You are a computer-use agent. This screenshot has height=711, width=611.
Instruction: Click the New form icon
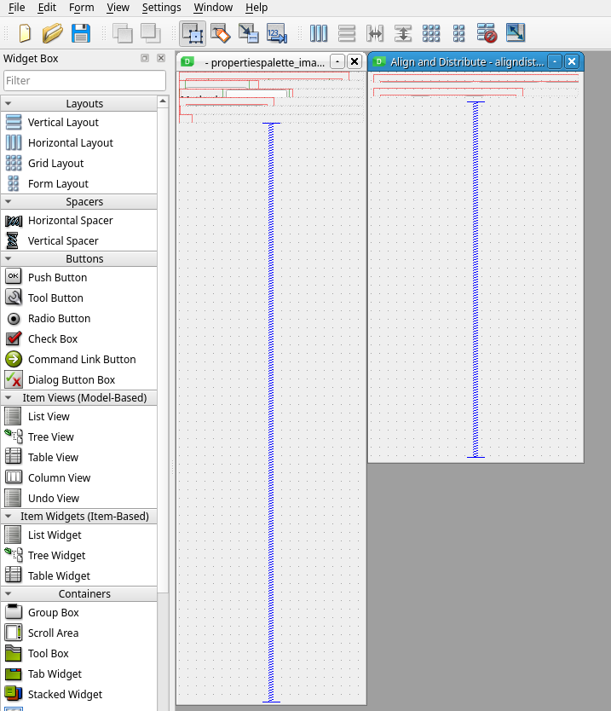(24, 33)
